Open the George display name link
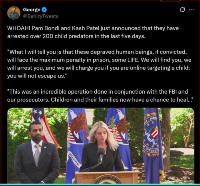 click(32, 10)
